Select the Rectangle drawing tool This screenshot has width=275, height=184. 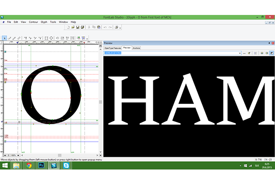pyautogui.click(x=46, y=38)
